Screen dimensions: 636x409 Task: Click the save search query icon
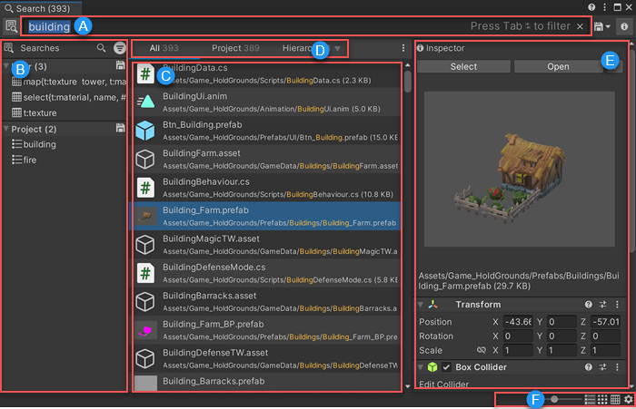pyautogui.click(x=601, y=27)
